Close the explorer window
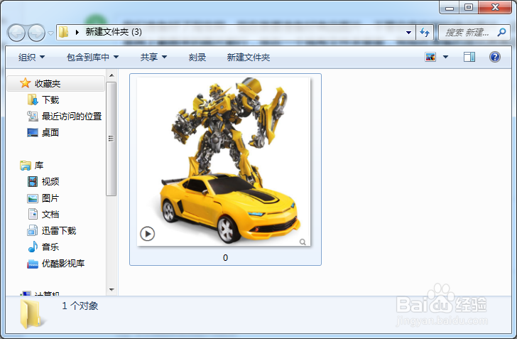Viewport: 517px width, 339px height. pos(495,8)
